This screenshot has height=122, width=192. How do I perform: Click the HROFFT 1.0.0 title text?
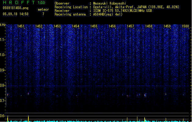[x=24, y=2]
